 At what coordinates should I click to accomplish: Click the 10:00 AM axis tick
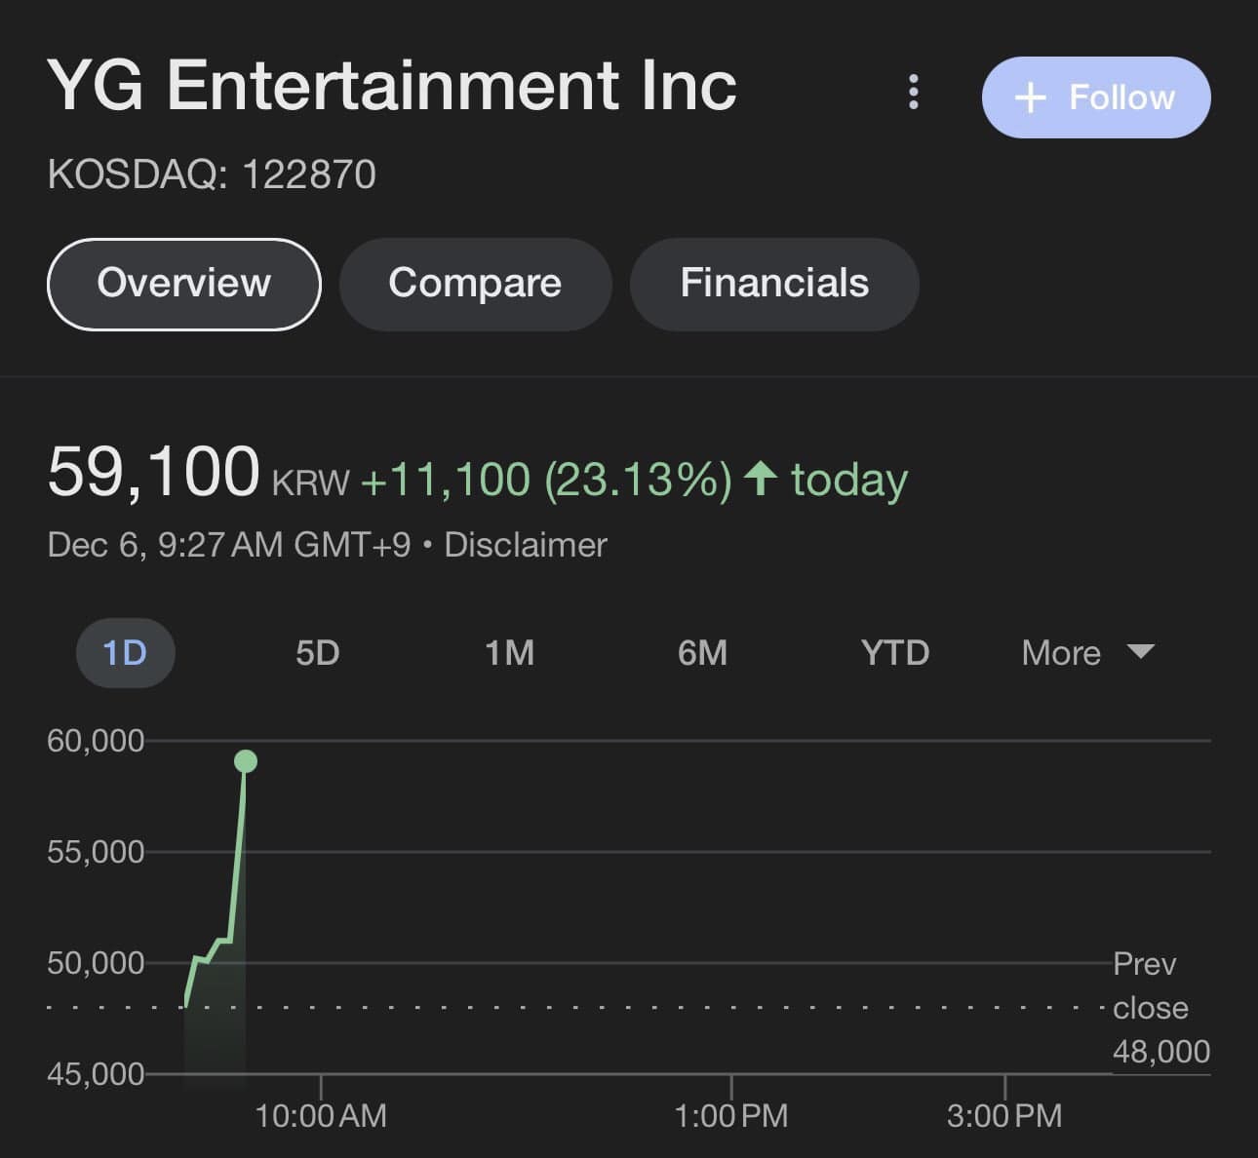(321, 1115)
